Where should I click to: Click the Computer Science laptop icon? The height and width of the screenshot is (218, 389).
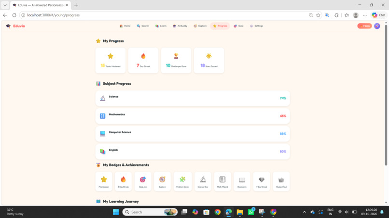pyautogui.click(x=102, y=134)
